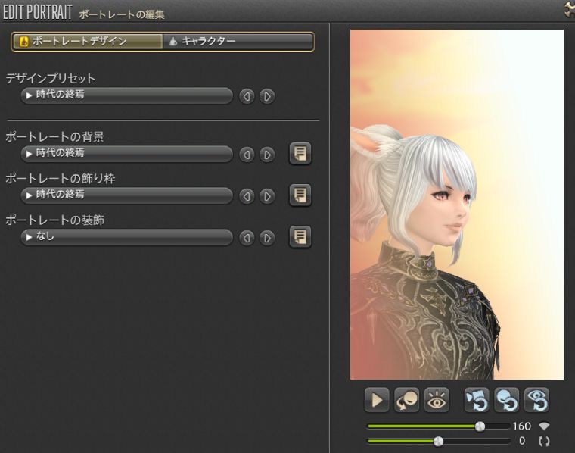The image size is (575, 453).
Task: Click the デザインプリセット label
Action: [x=51, y=78]
